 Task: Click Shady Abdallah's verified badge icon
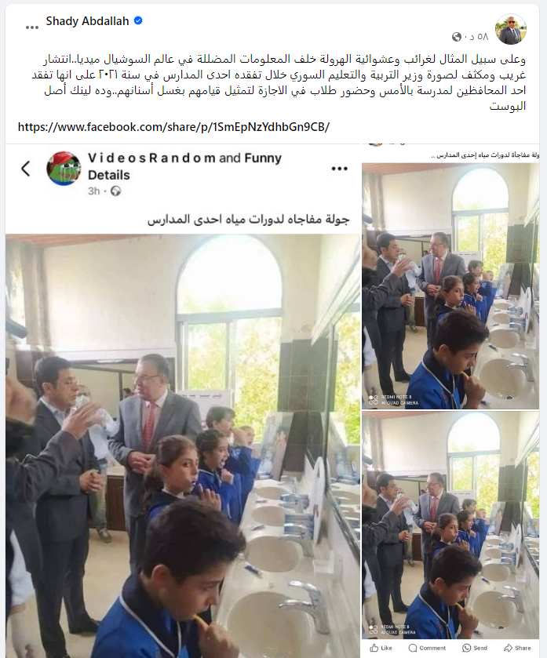[138, 20]
